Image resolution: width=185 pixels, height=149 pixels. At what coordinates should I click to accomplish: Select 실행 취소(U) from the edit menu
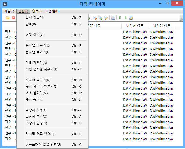click(35, 18)
